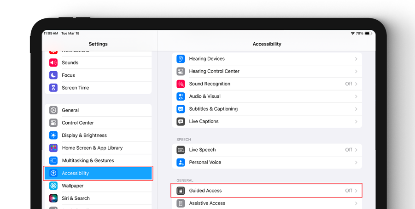Click the Home Screen & App Library icon
Image resolution: width=415 pixels, height=209 pixels.
coord(53,148)
